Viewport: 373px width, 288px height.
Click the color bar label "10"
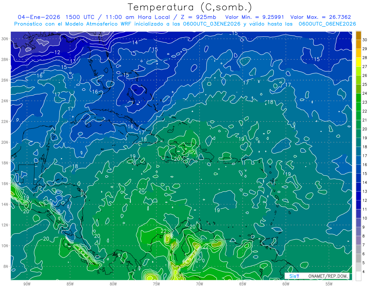365,218
